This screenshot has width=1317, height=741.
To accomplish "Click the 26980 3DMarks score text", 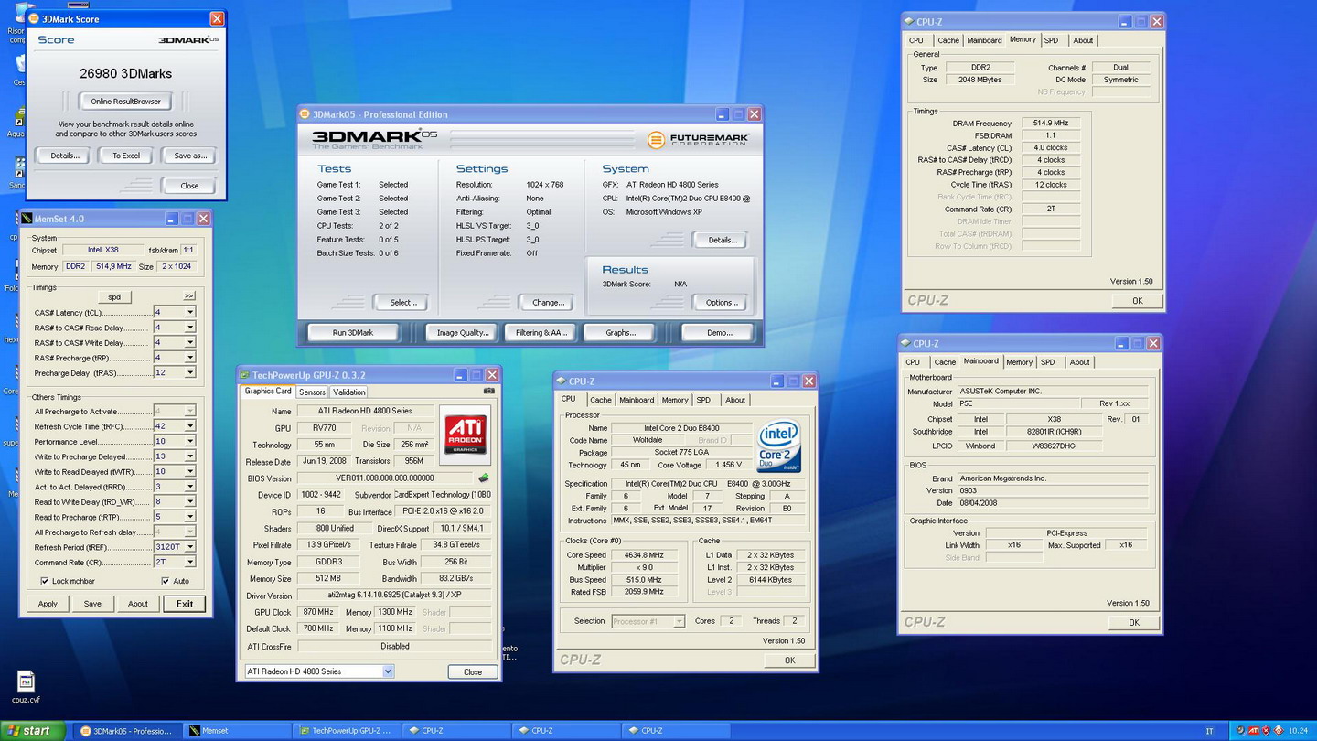I will tap(125, 74).
